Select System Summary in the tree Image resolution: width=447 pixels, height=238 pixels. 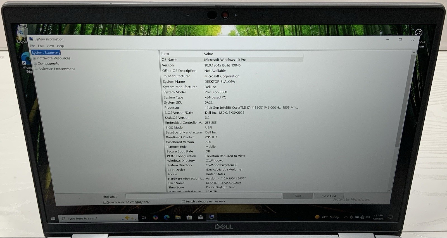pyautogui.click(x=46, y=53)
